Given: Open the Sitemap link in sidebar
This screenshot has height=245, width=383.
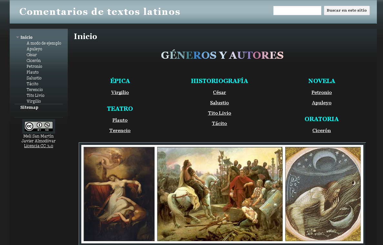Looking at the screenshot, I should 29,107.
